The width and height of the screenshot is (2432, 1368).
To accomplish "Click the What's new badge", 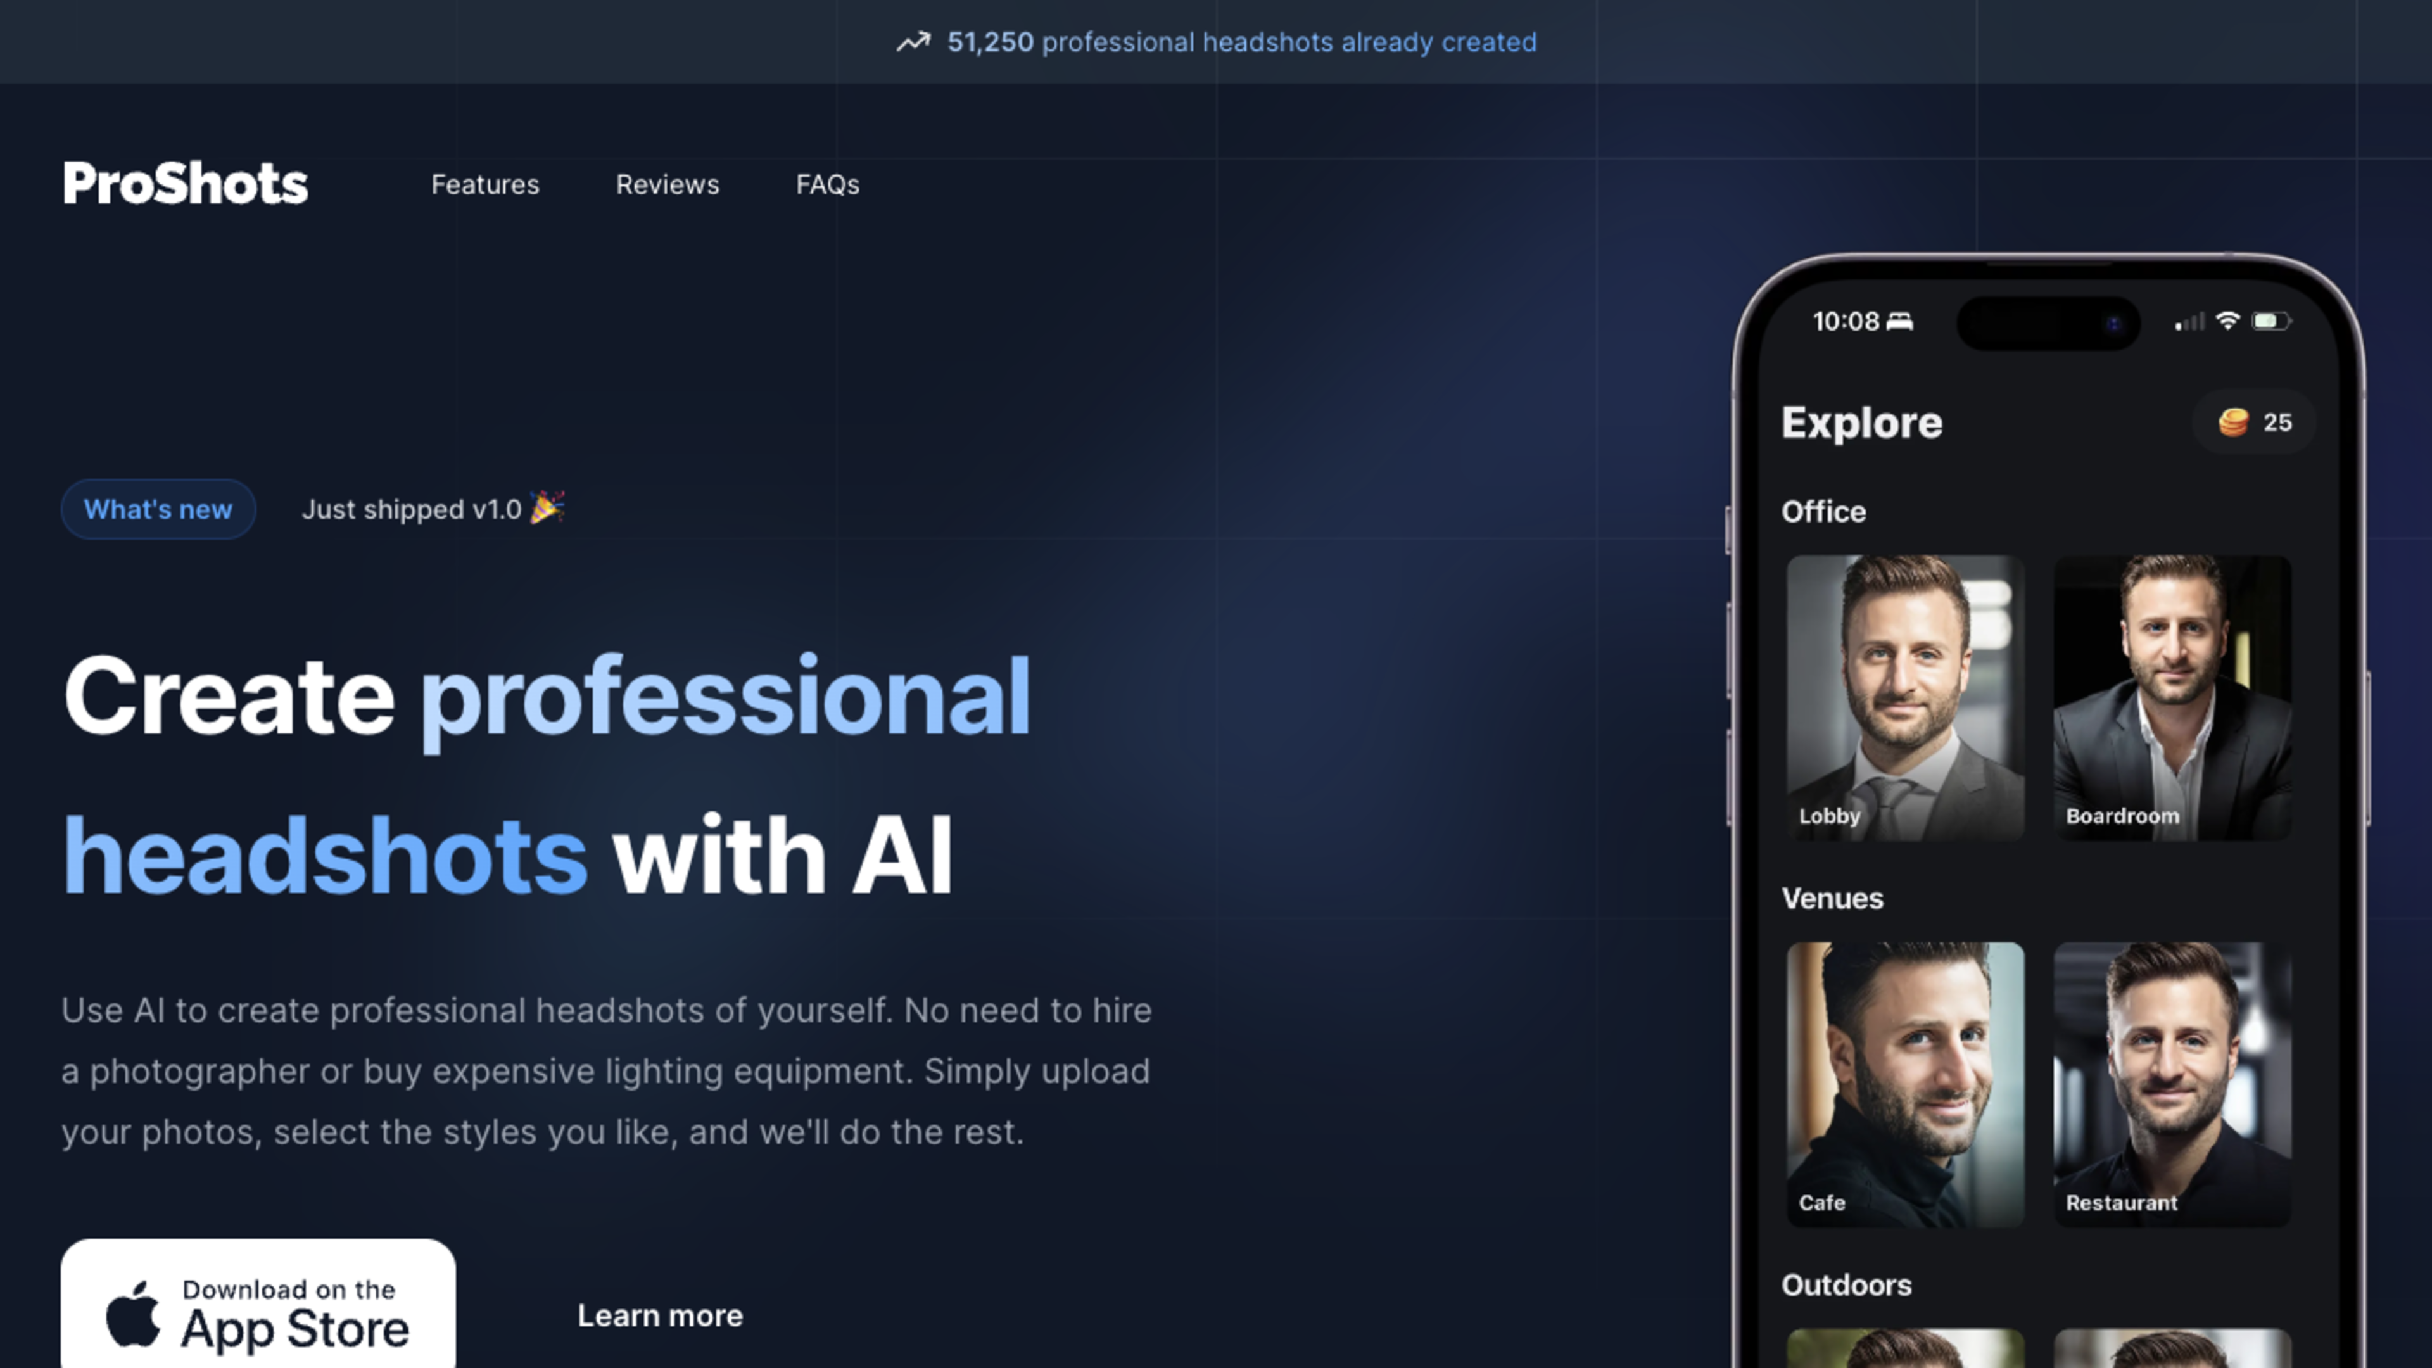I will (x=158, y=509).
